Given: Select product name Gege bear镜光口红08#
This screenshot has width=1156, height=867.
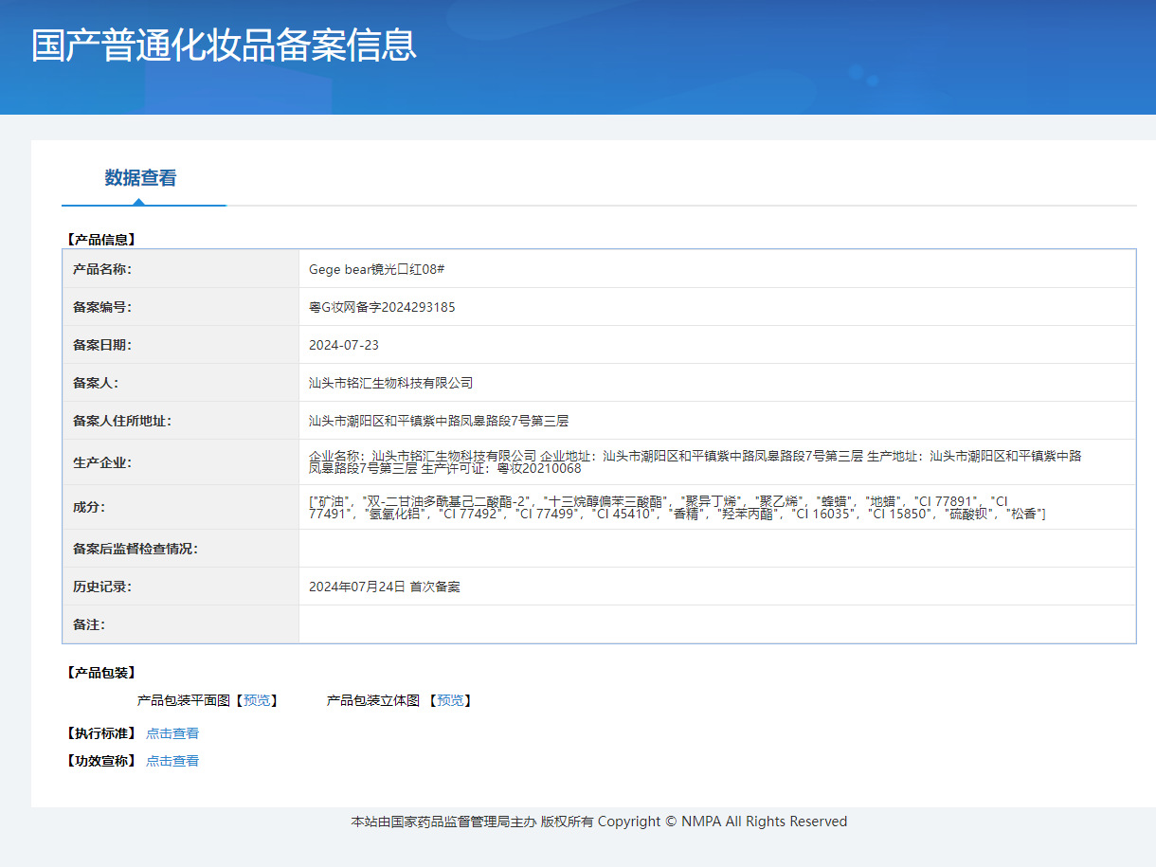Looking at the screenshot, I should (x=377, y=269).
